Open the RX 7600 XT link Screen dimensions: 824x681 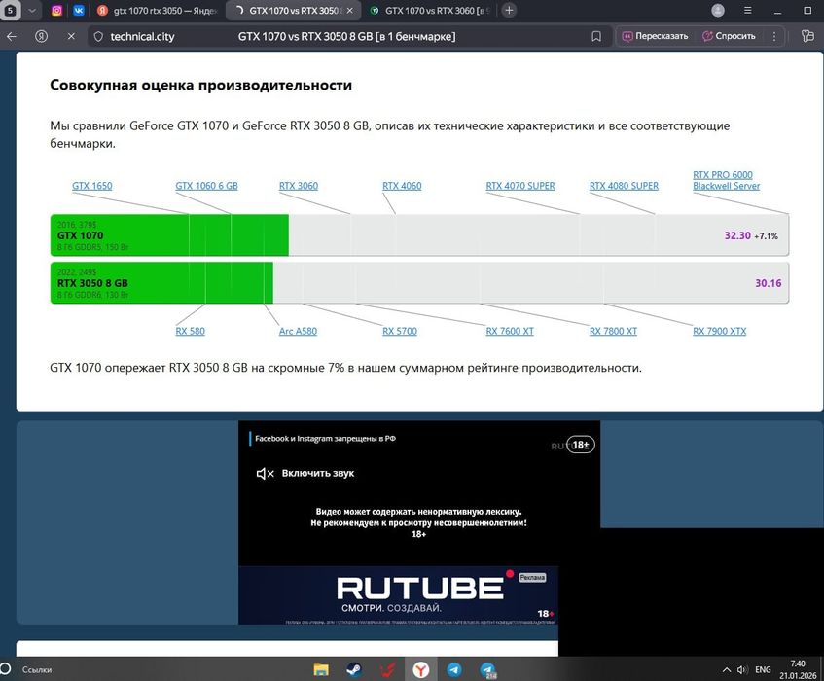510,331
